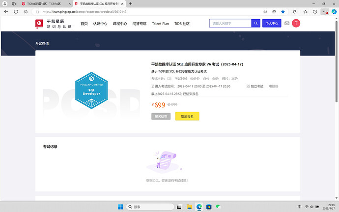339x212 pixels.
Task: Click the network Wi-Fi tray icon
Action: point(307,207)
